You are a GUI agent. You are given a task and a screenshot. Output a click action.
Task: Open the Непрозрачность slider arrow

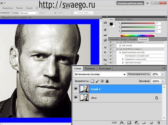point(163,74)
